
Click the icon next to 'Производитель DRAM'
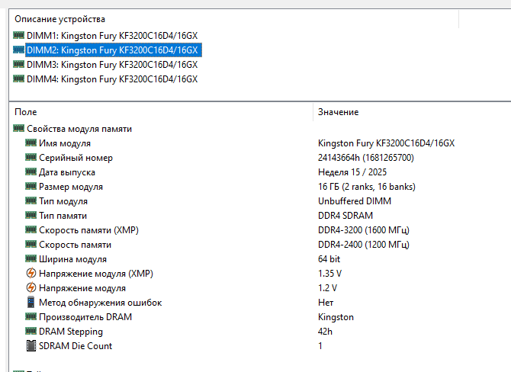pyautogui.click(x=31, y=316)
